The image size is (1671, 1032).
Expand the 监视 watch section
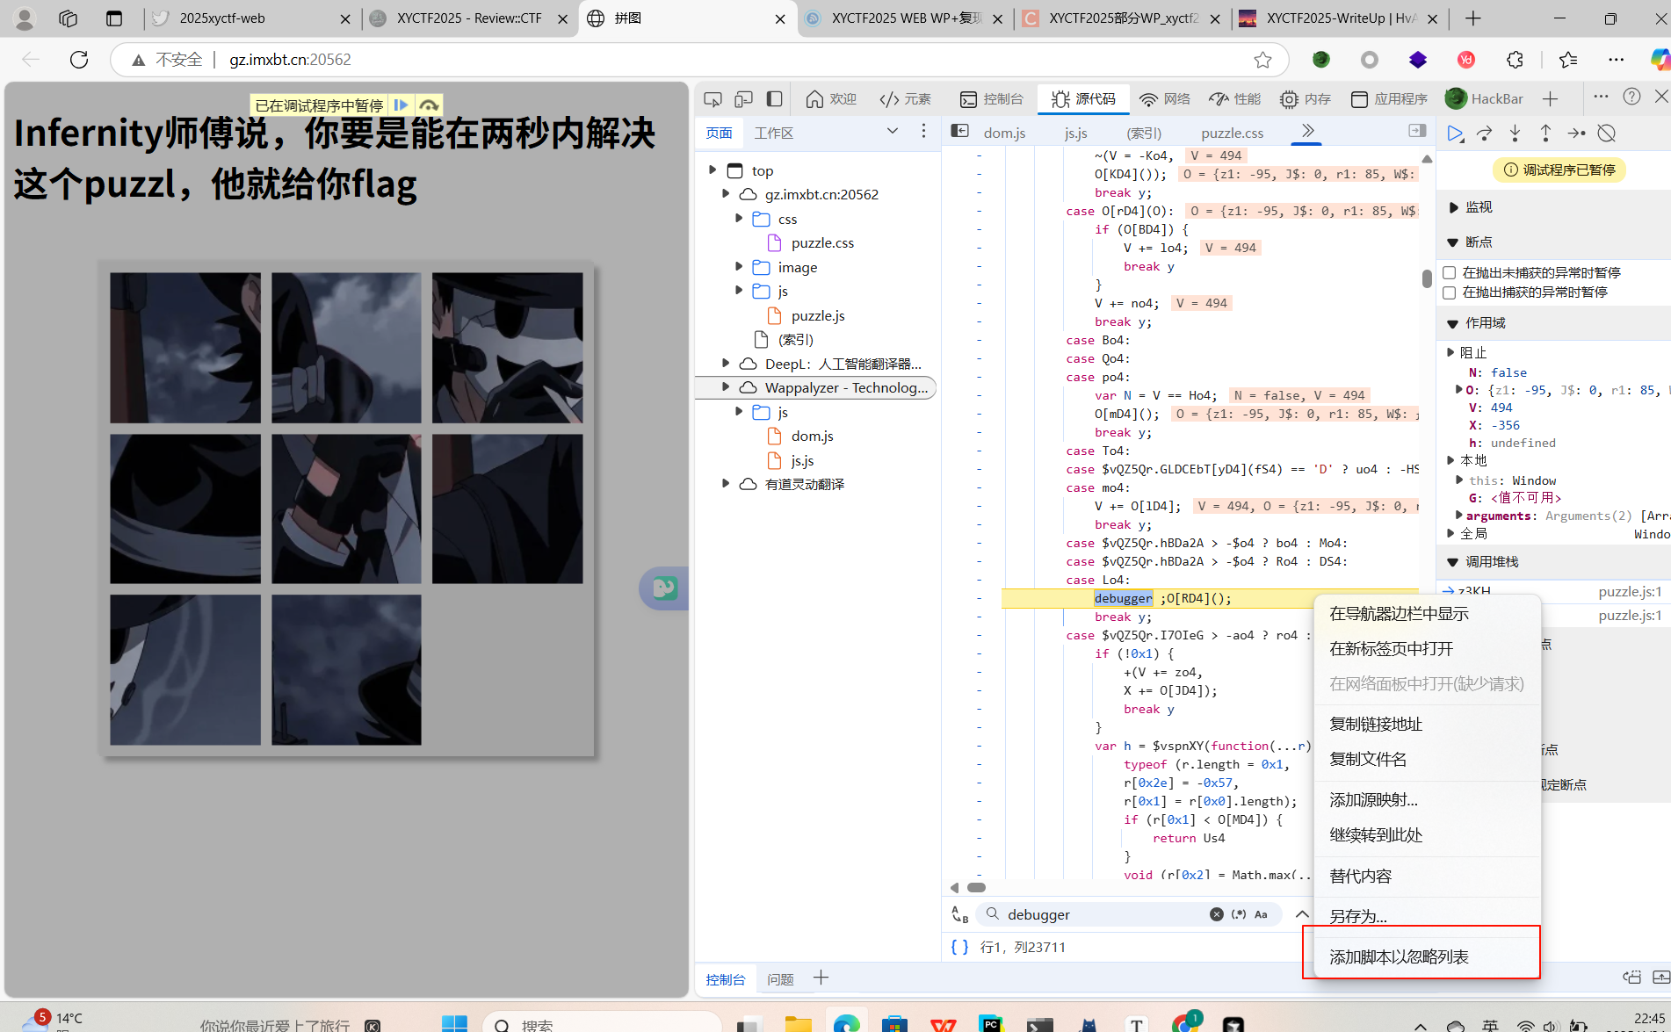tap(1453, 207)
